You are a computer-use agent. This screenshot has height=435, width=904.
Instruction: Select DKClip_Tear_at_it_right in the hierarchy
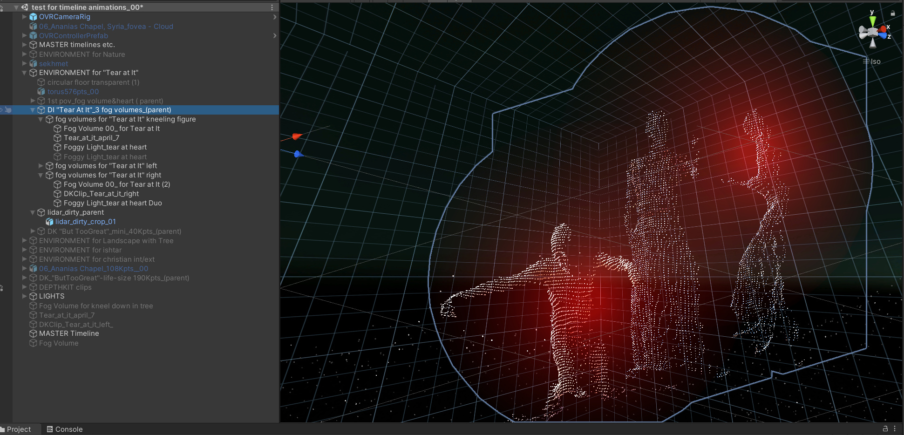(101, 194)
